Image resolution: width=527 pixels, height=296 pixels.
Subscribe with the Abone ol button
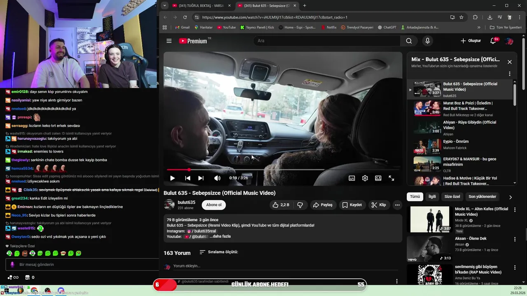pyautogui.click(x=214, y=205)
